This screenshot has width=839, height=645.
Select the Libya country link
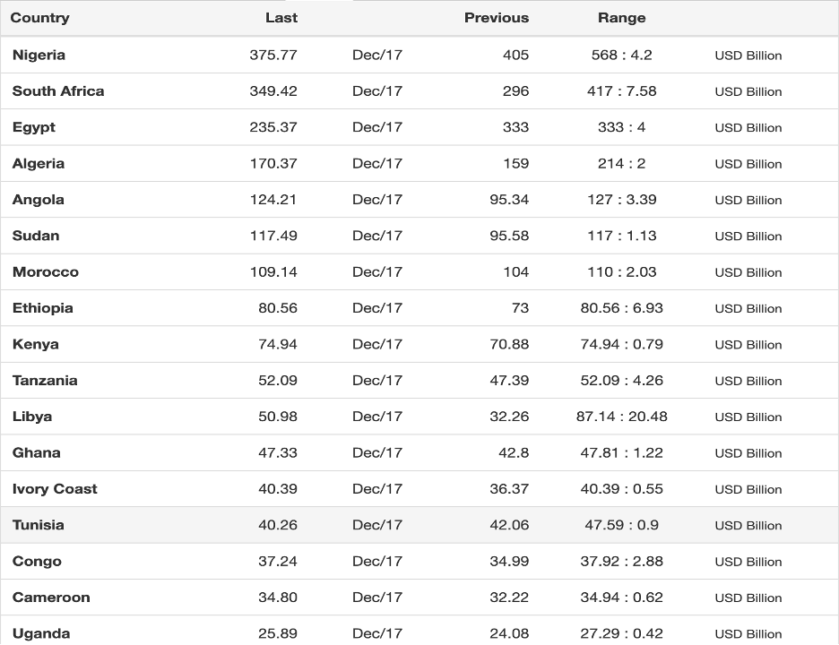pyautogui.click(x=32, y=417)
